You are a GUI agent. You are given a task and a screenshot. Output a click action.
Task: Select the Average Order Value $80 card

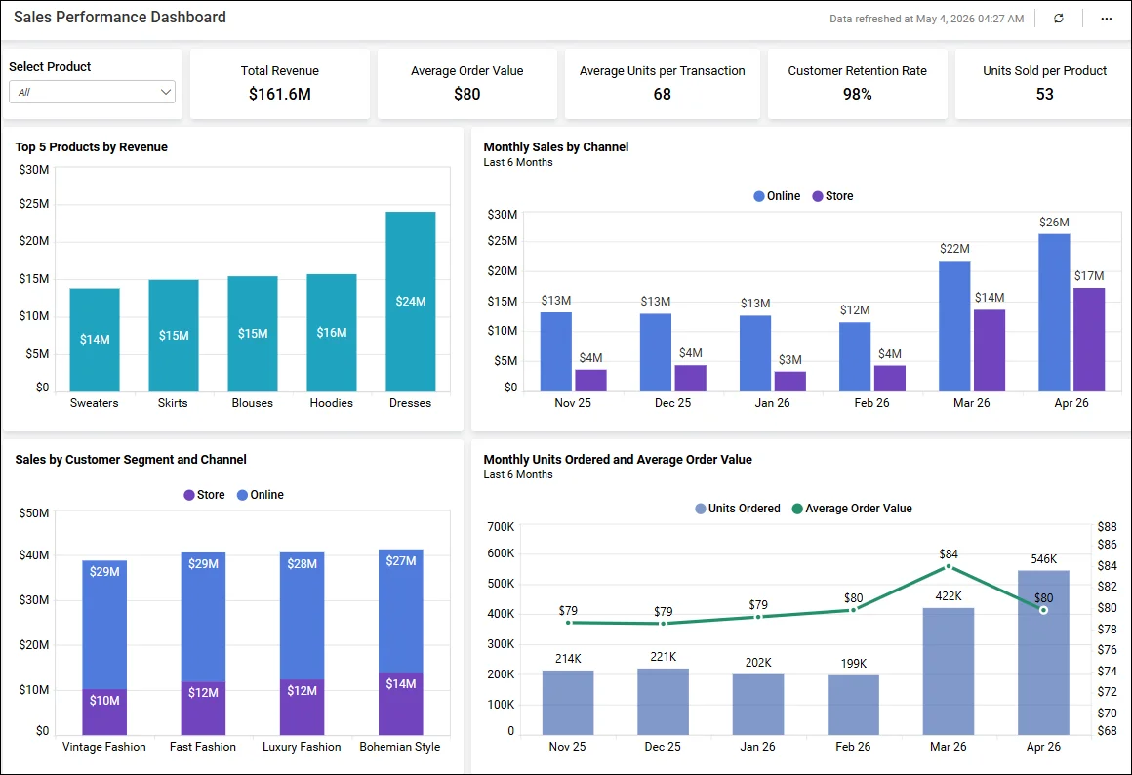tap(467, 83)
